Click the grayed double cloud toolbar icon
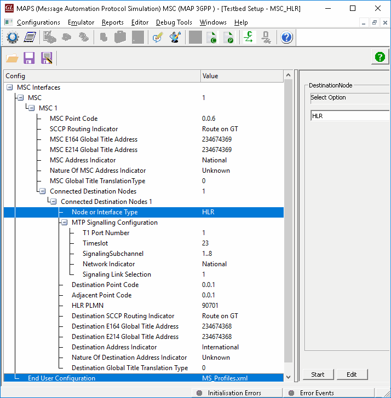 point(84,37)
